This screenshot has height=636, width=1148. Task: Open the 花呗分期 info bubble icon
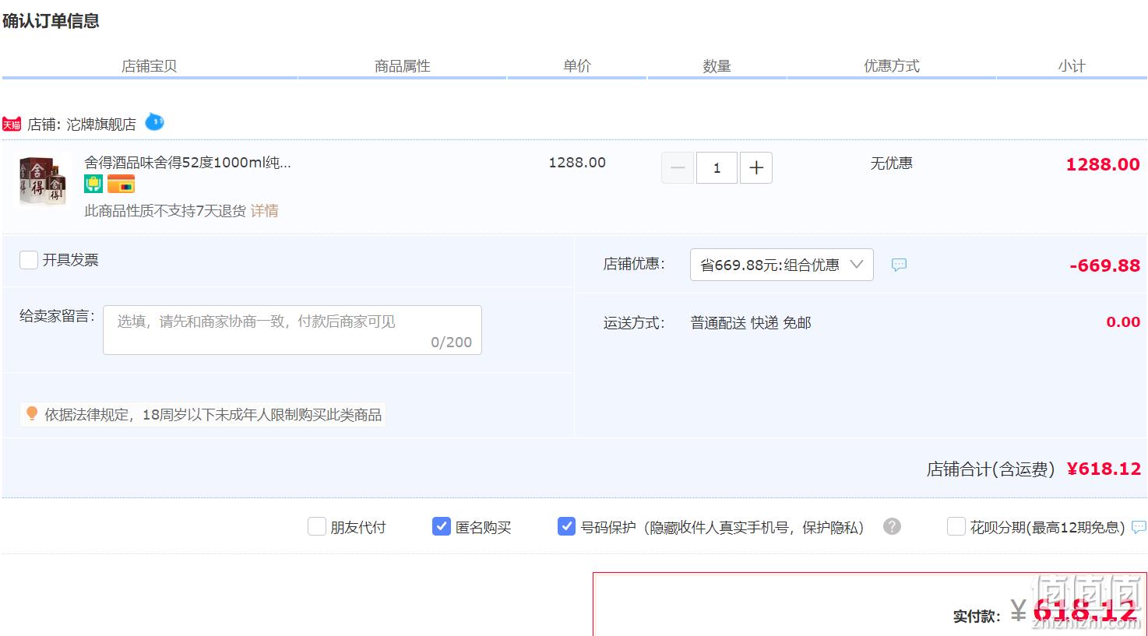[1139, 527]
